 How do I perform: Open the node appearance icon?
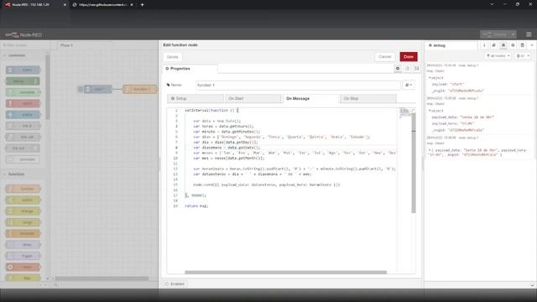click(417, 69)
